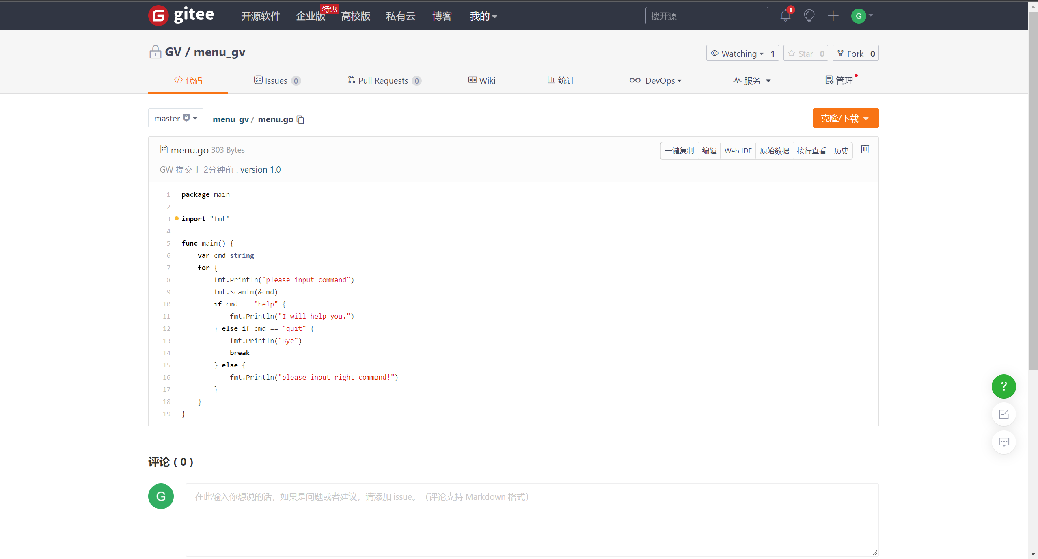Click the floating edit feedback icon
Image resolution: width=1038 pixels, height=559 pixels.
pyautogui.click(x=1003, y=414)
